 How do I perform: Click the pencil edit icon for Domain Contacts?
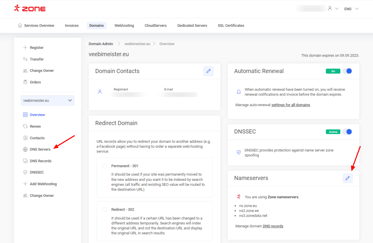click(x=208, y=71)
